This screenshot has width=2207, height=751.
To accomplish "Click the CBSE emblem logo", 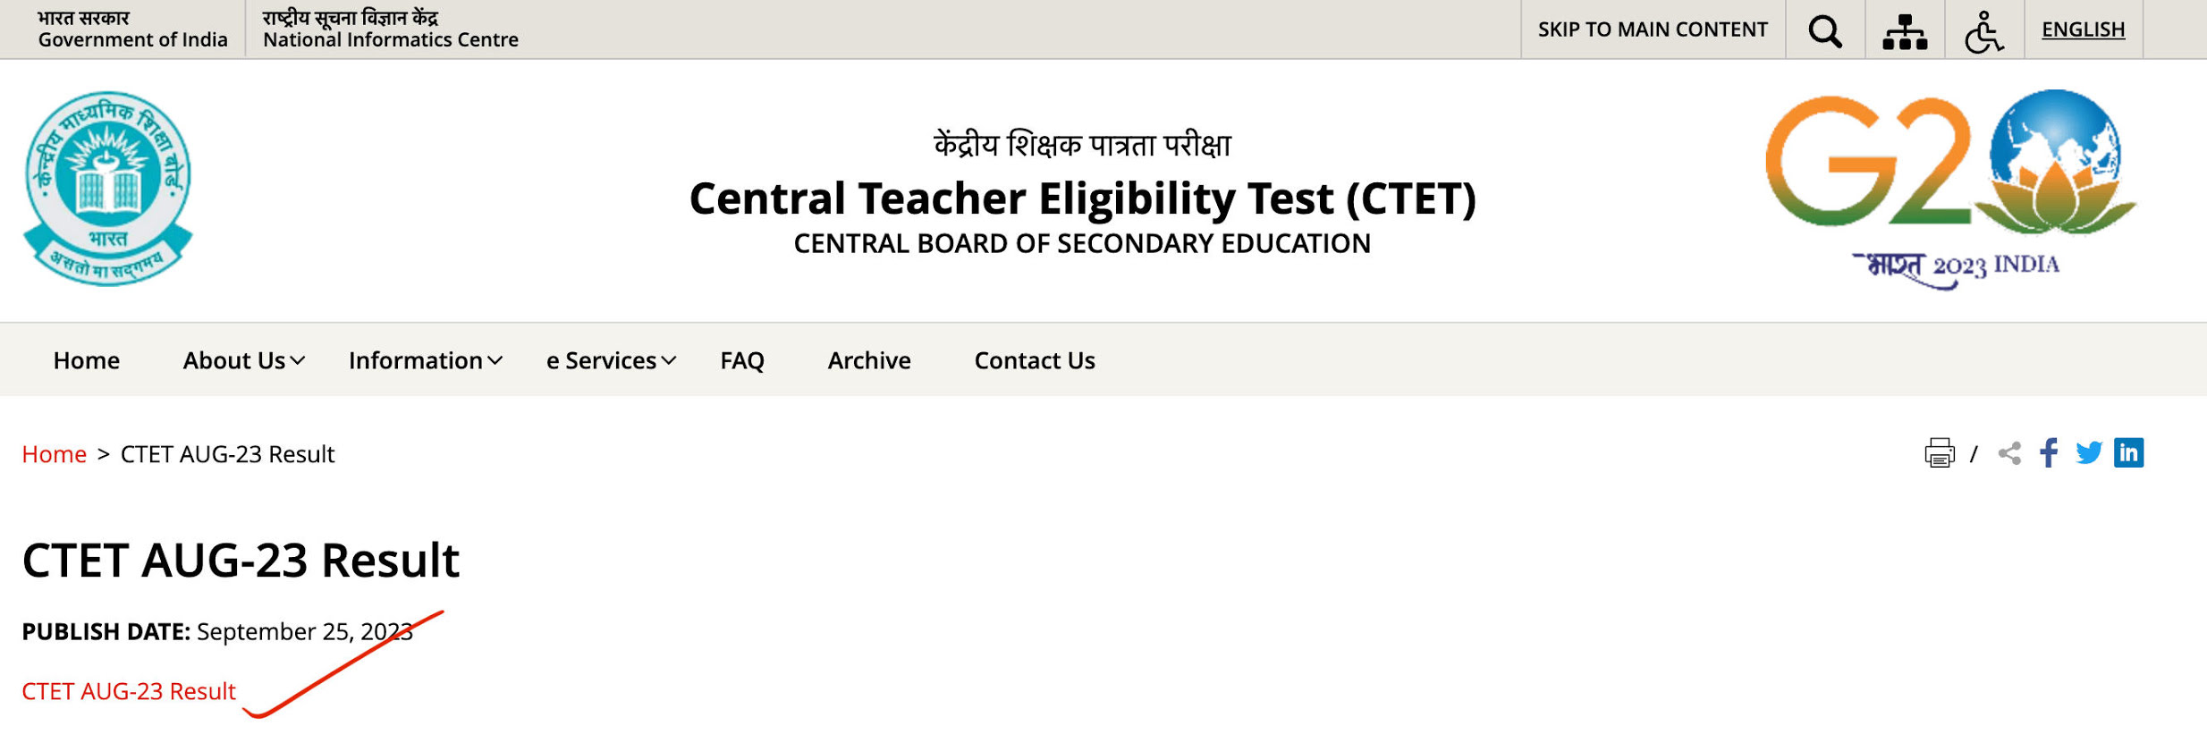I will tap(106, 185).
